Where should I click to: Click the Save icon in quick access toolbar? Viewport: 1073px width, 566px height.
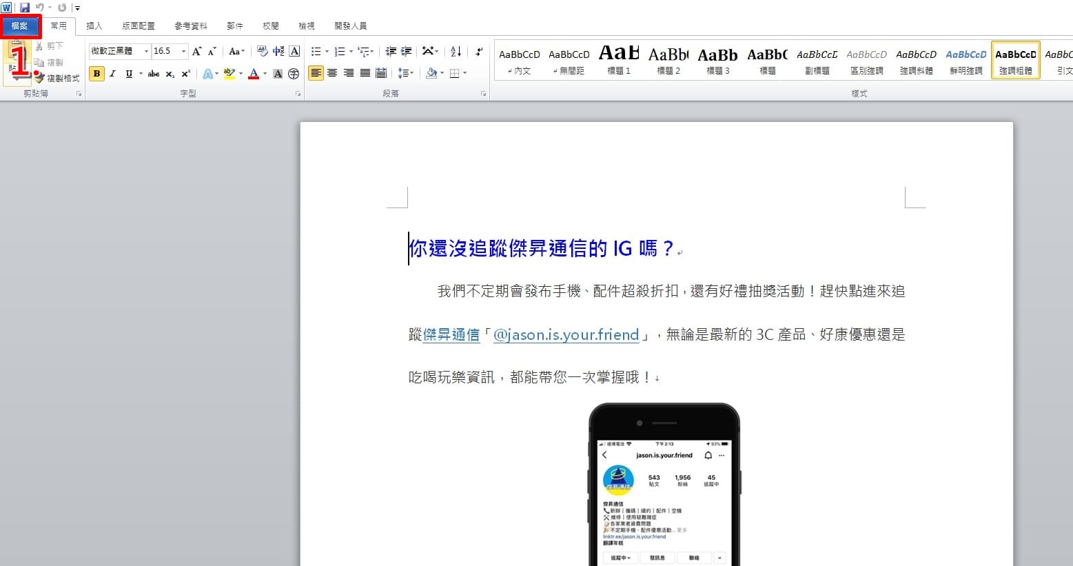tap(25, 8)
